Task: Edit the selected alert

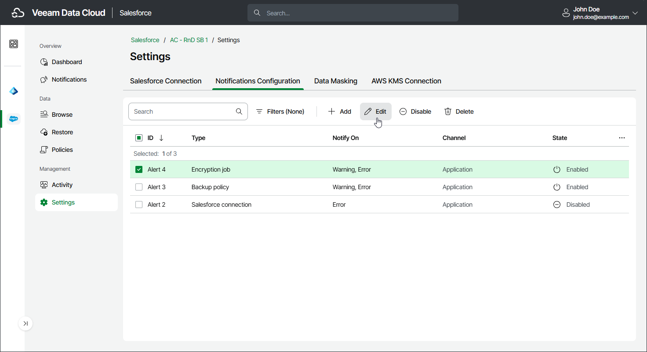Action: click(376, 111)
